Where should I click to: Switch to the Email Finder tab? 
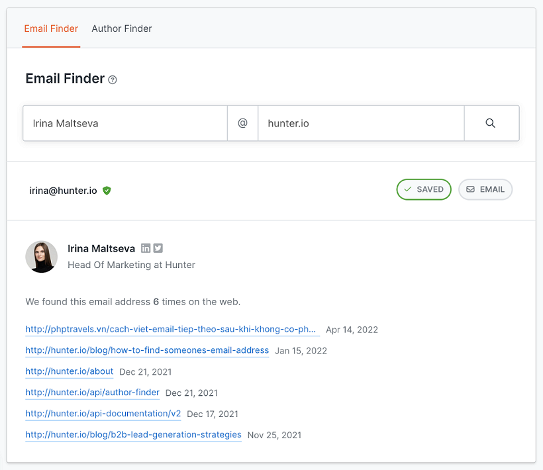[x=51, y=28]
